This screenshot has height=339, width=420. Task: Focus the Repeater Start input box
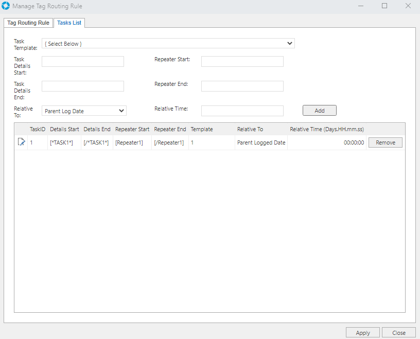pyautogui.click(x=242, y=62)
